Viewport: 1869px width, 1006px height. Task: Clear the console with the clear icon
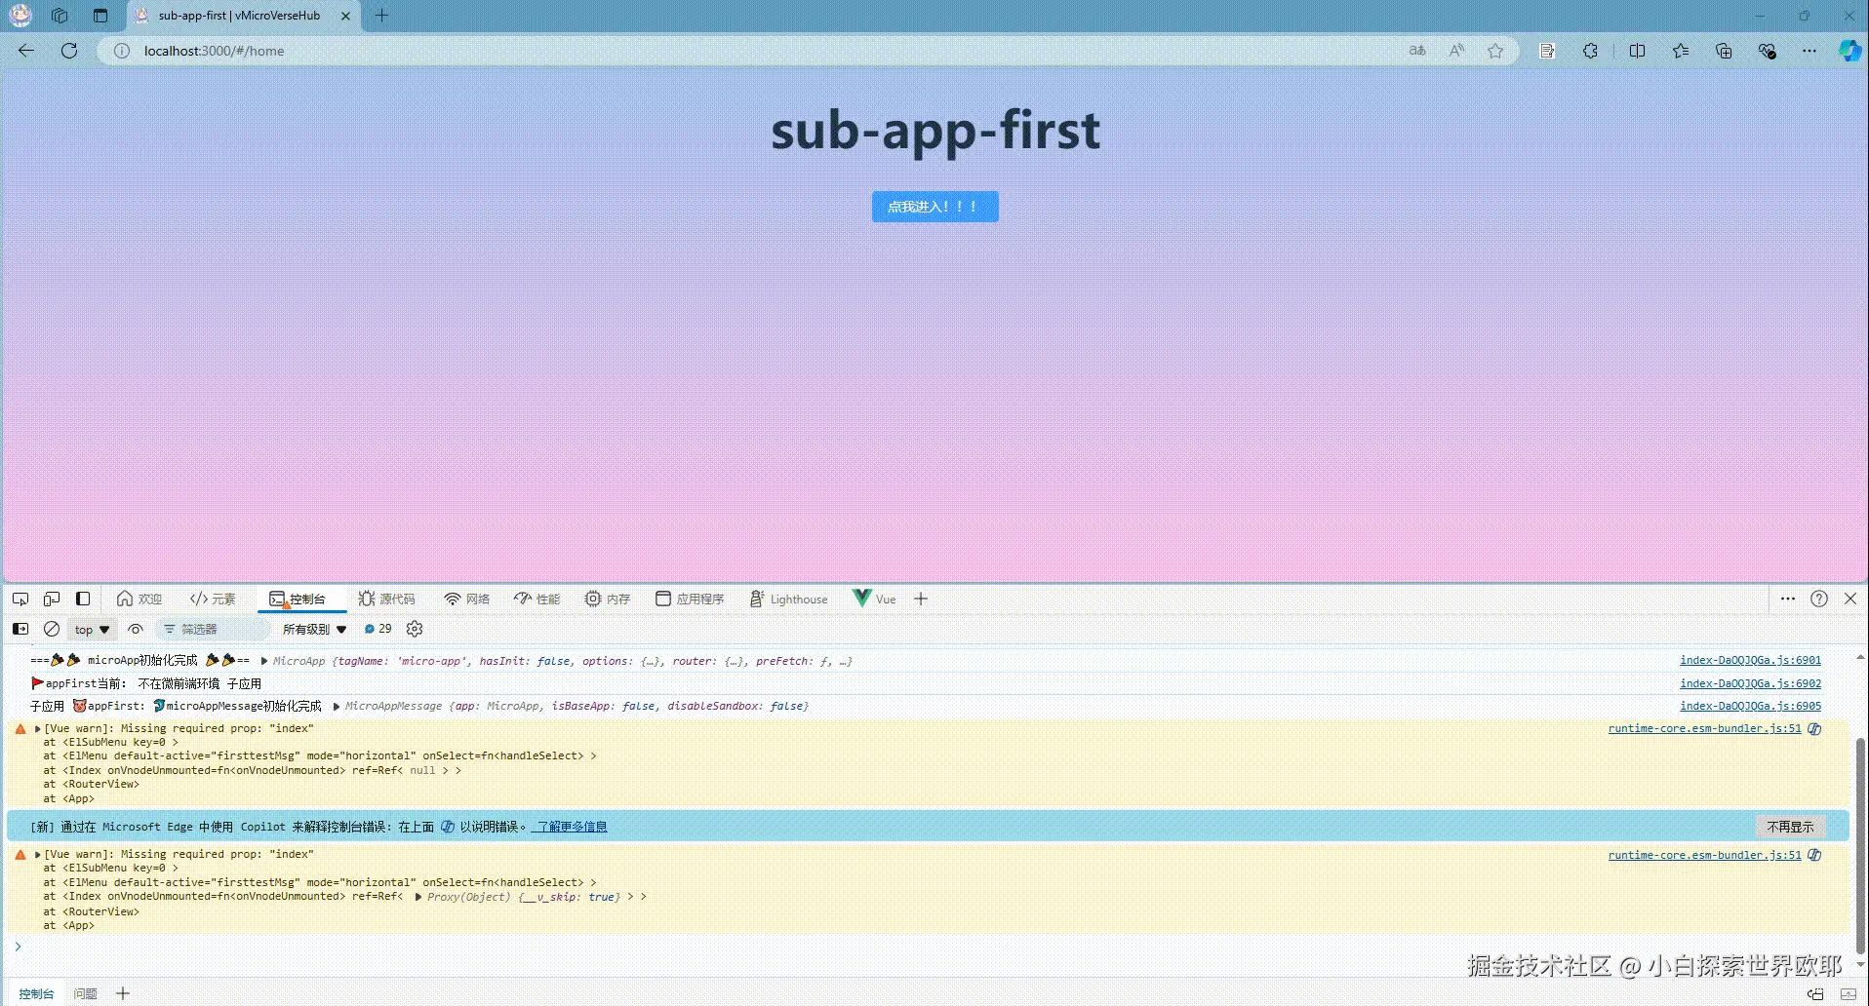click(52, 629)
